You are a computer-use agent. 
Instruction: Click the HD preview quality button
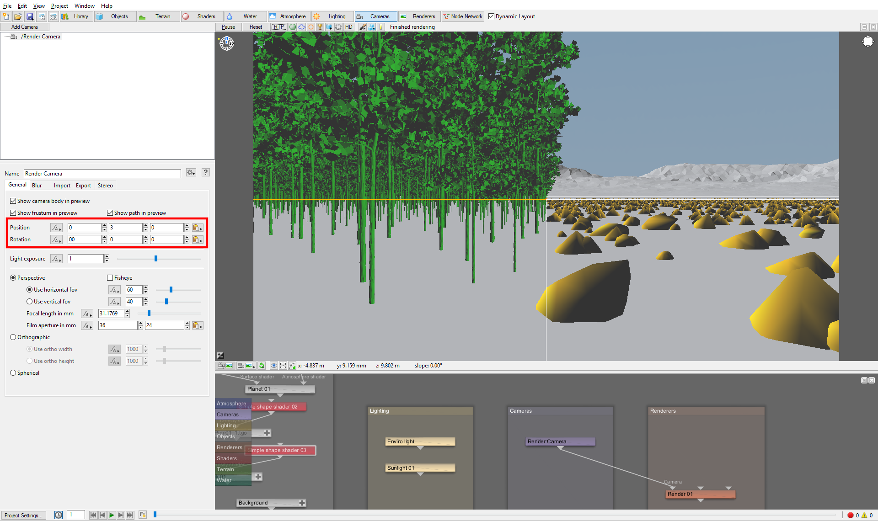349,27
